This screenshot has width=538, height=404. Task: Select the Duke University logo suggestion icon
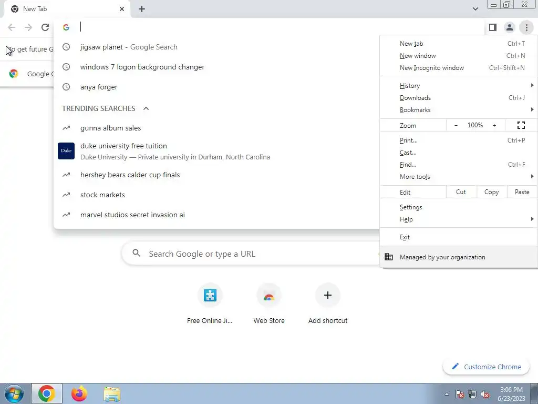[66, 151]
